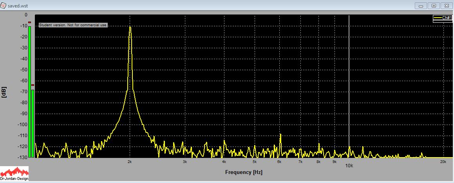This screenshot has width=454, height=183.
Task: Click the -20 dB tick label
Action: pos(24,37)
